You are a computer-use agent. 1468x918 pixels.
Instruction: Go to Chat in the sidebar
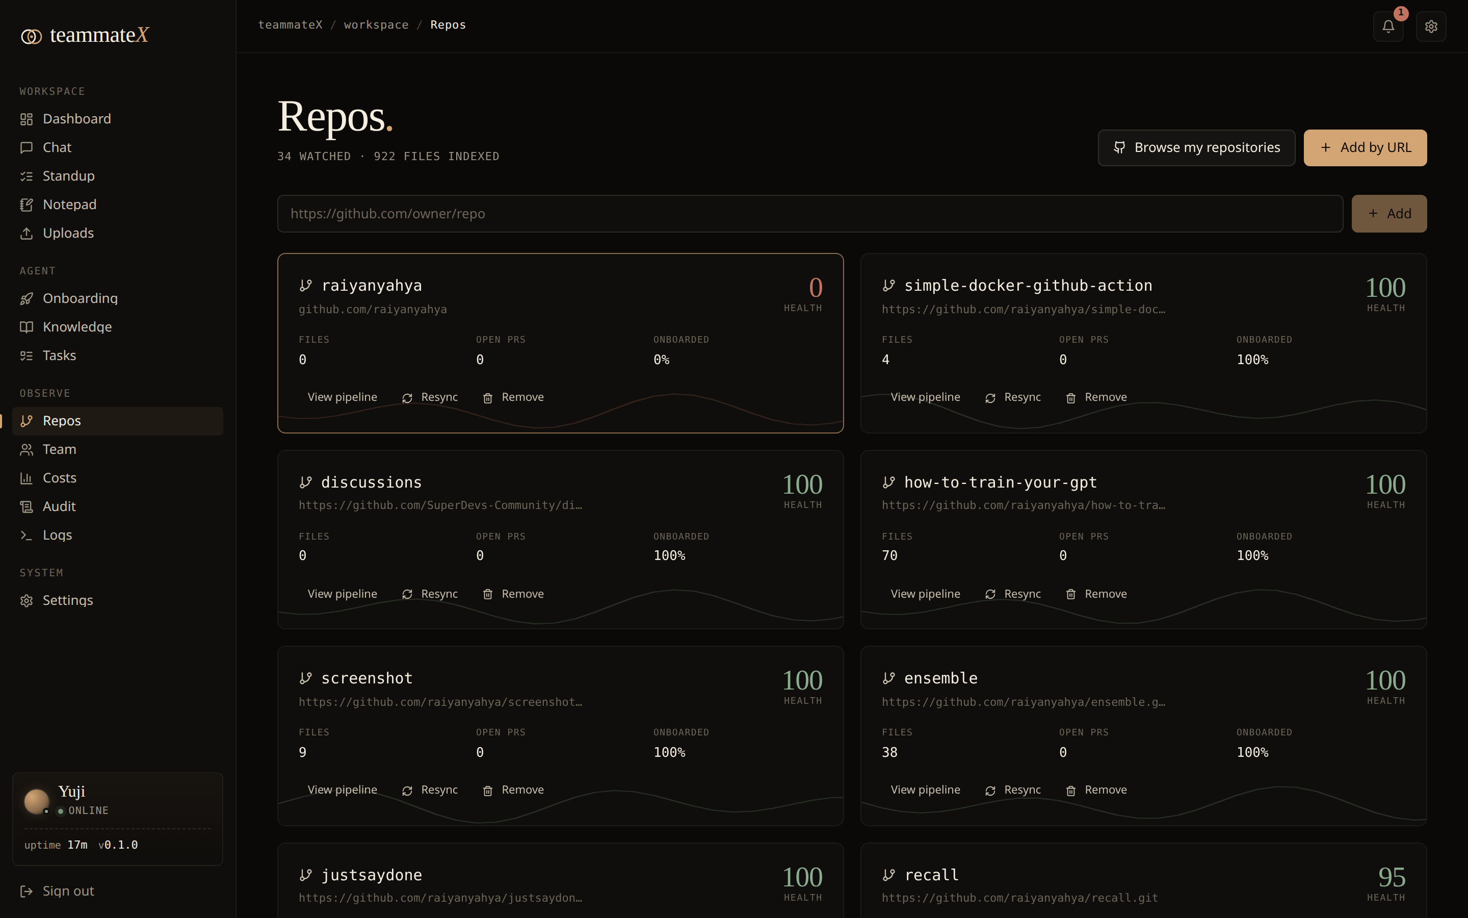click(118, 147)
